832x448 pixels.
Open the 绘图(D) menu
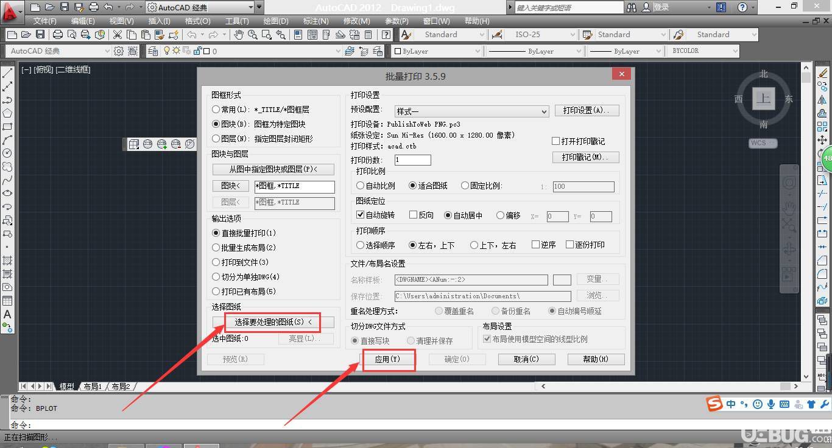[x=276, y=21]
